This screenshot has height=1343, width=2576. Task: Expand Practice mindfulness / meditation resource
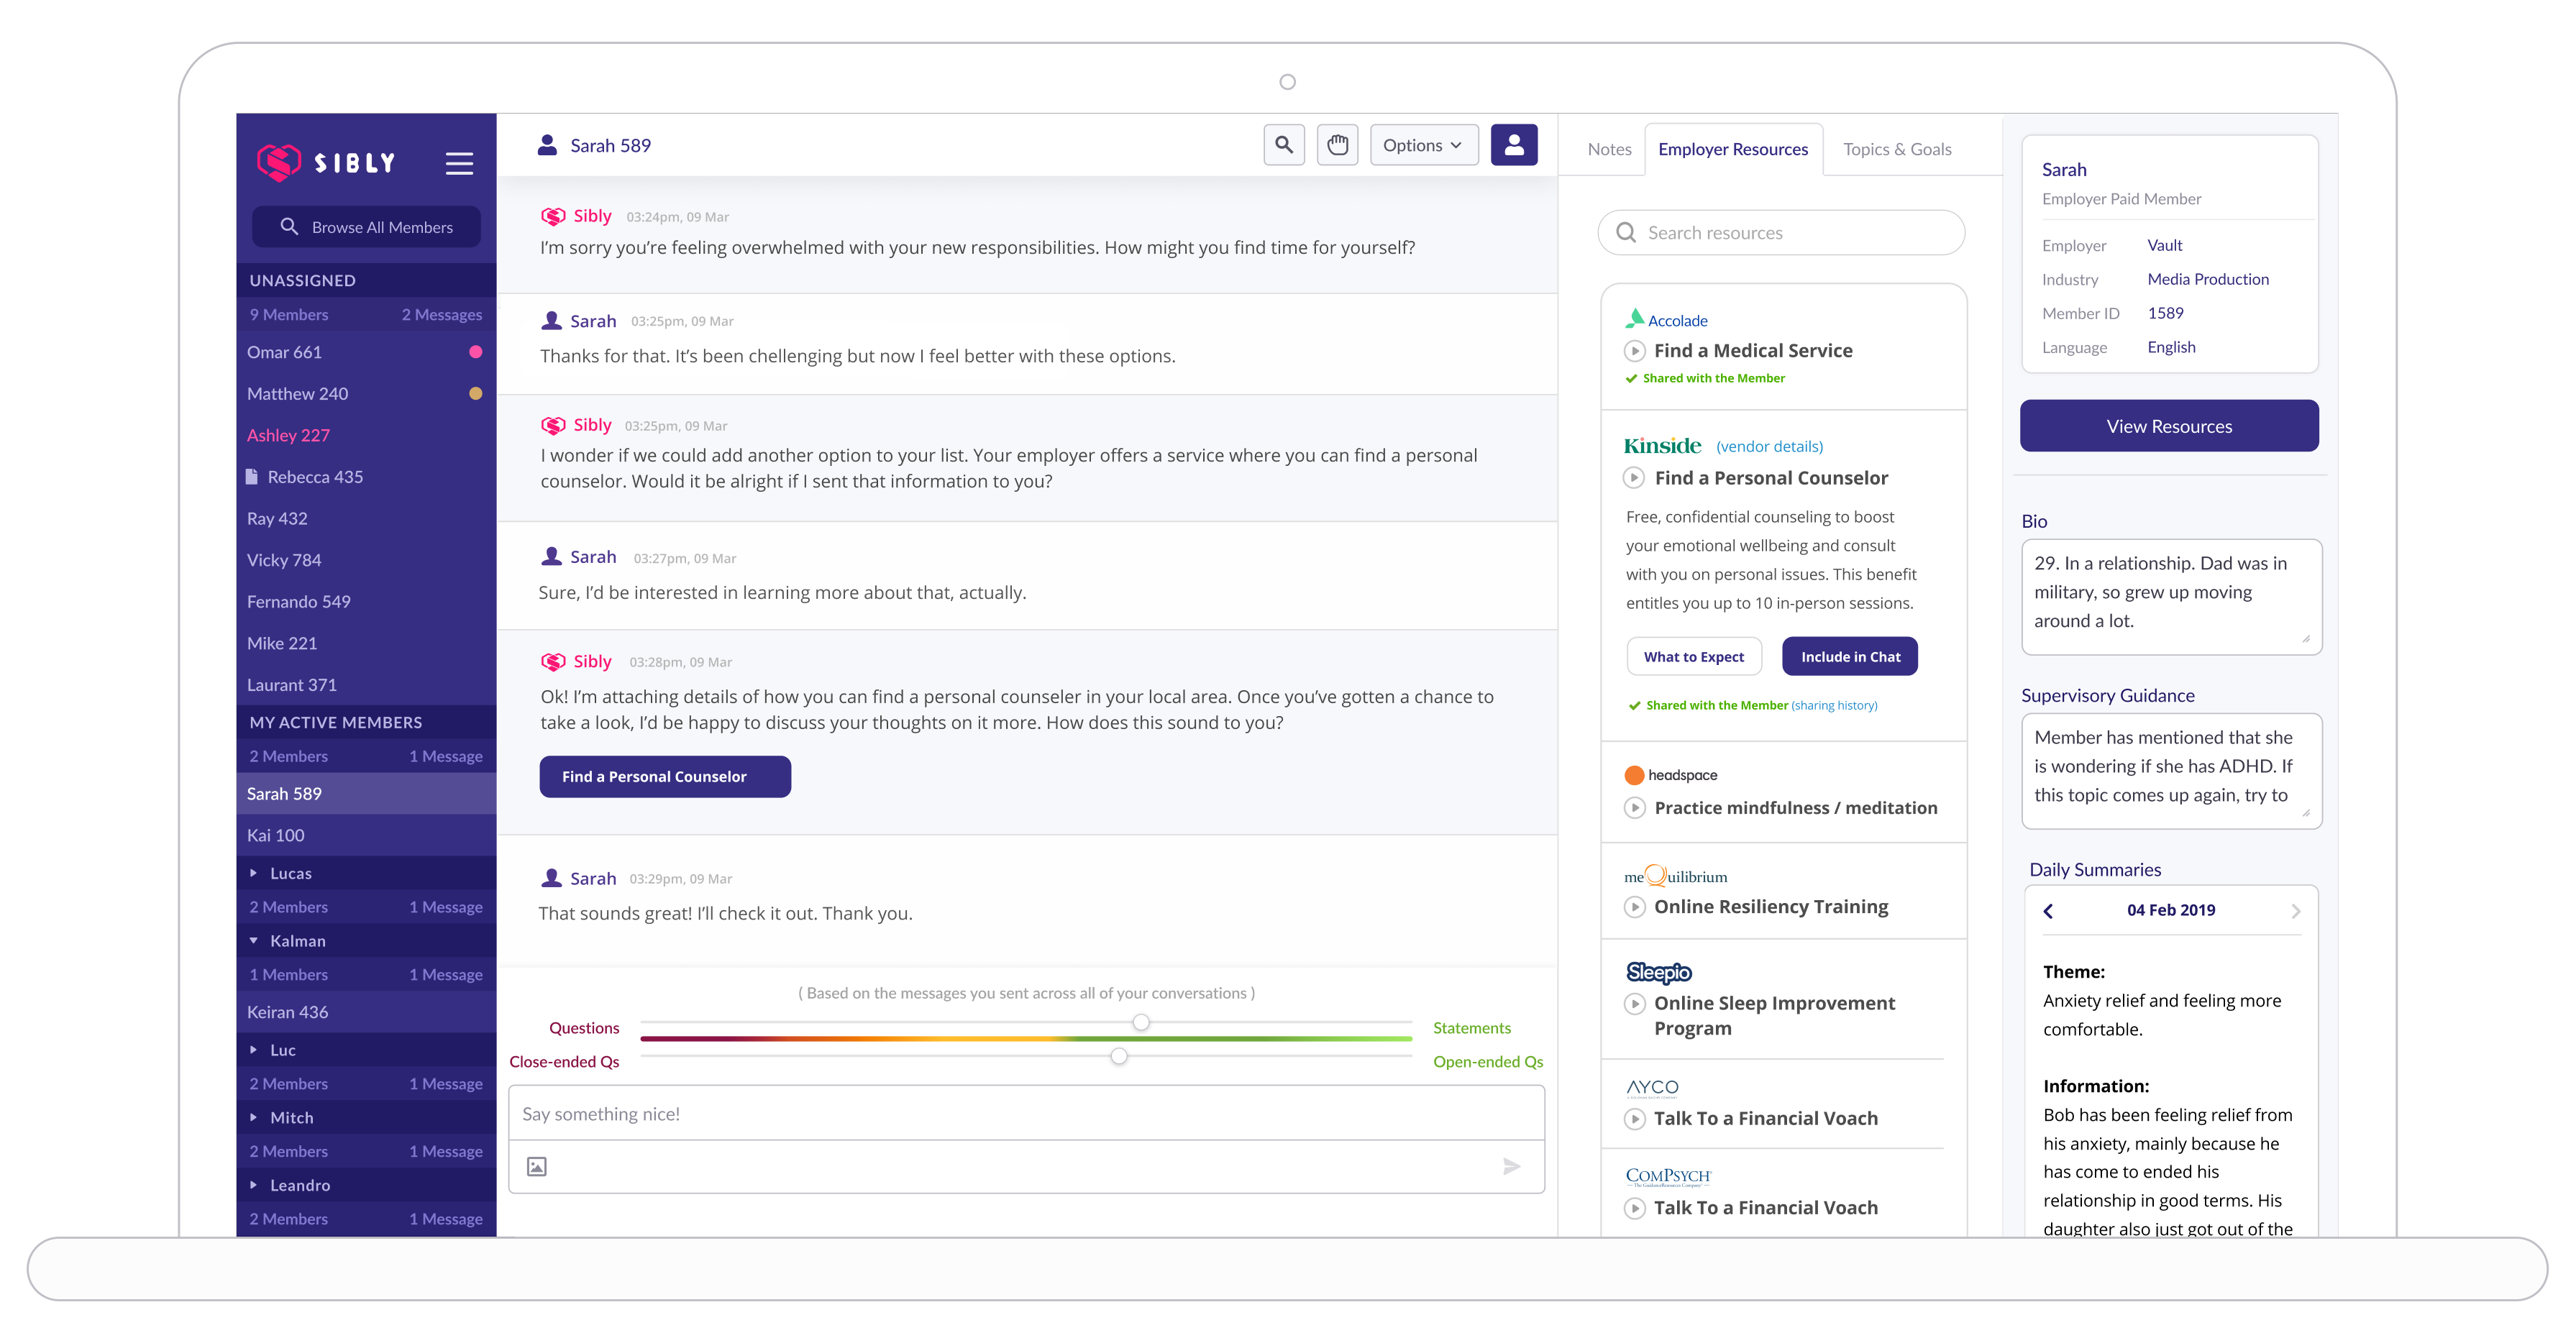click(1634, 808)
